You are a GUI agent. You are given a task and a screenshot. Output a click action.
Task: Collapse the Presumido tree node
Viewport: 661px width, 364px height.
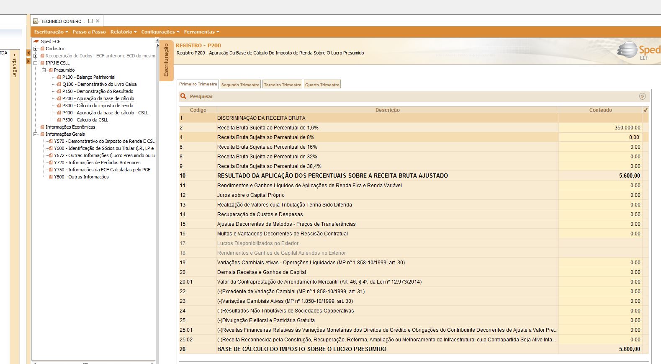tap(44, 70)
